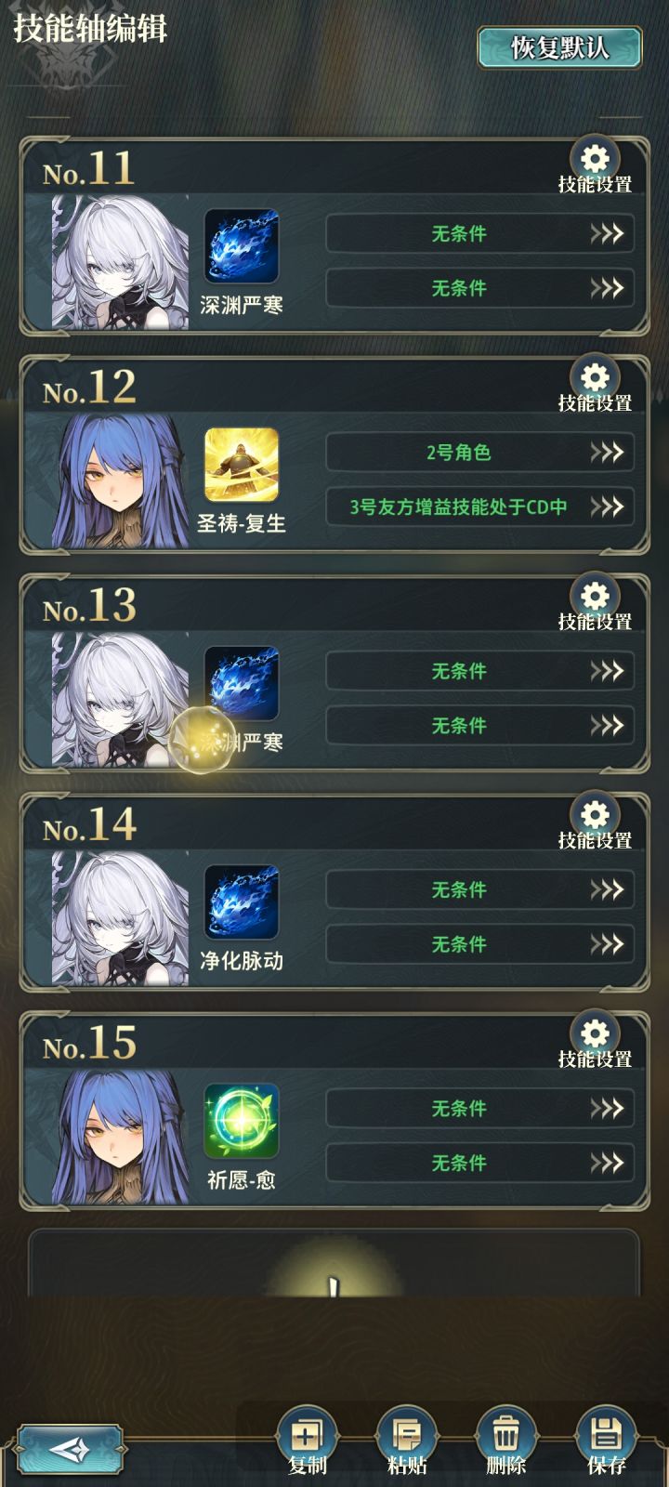The image size is (669, 1487).
Task: Expand first 无条件 condition in No.13
Action: (x=480, y=671)
